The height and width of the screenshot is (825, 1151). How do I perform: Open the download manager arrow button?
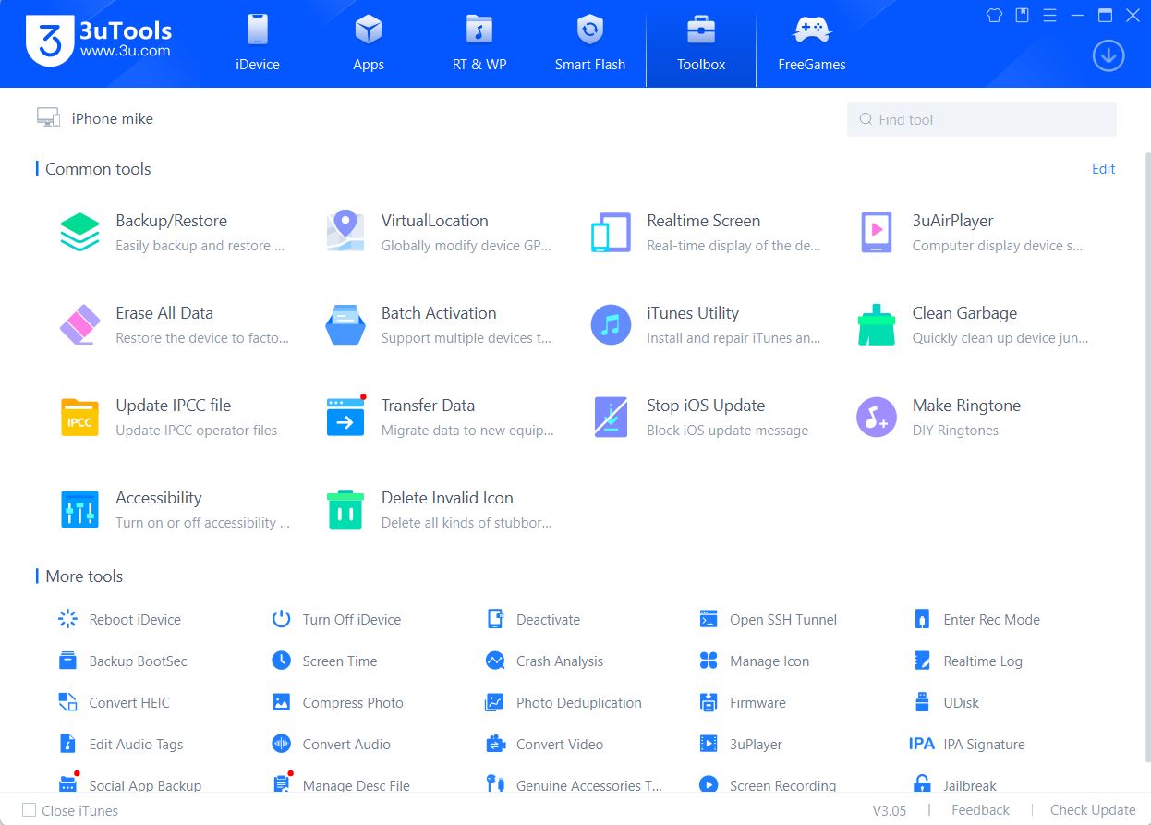[x=1108, y=56]
